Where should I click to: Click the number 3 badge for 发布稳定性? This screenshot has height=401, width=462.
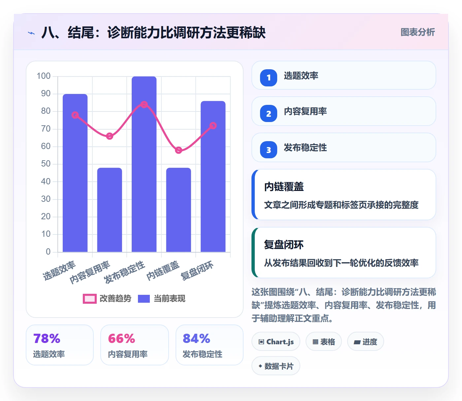(x=269, y=150)
